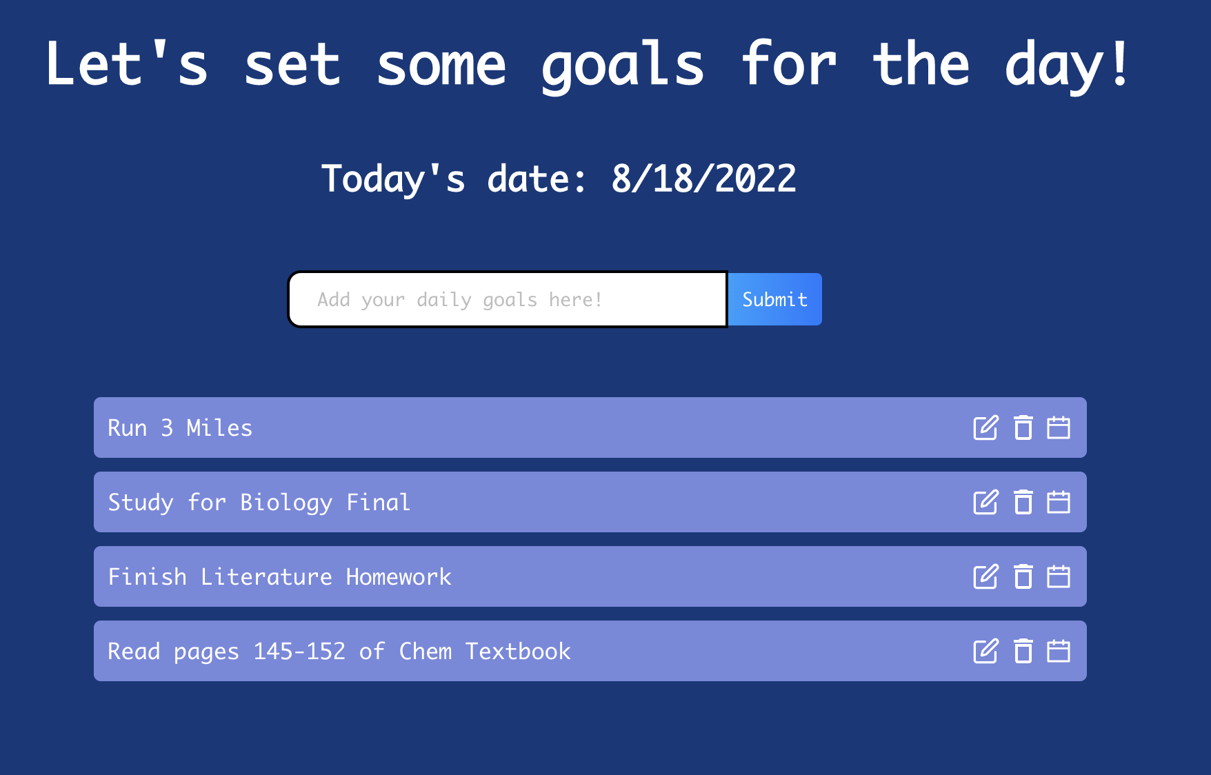1211x775 pixels.
Task: Edit the Chem Textbook reading goal
Action: click(985, 651)
